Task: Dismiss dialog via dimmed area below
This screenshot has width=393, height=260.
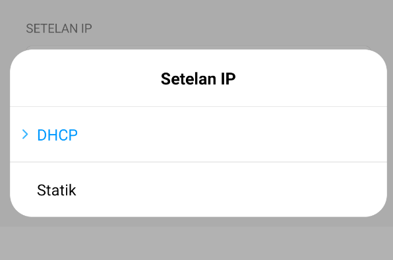Action: tap(196, 241)
